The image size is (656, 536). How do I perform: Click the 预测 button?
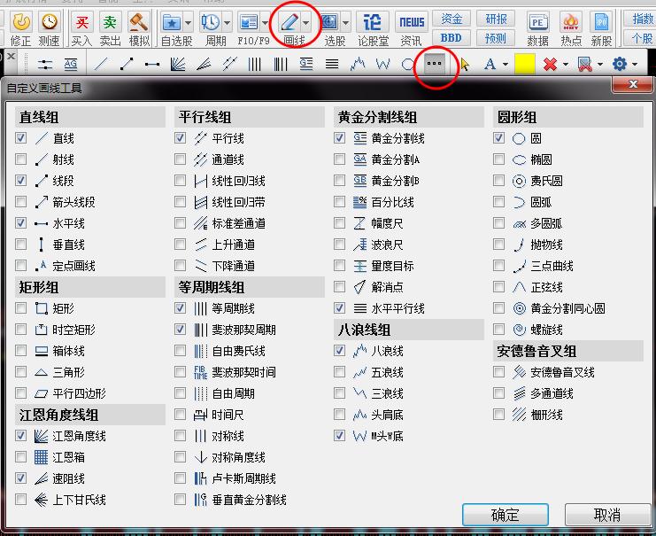click(x=496, y=38)
